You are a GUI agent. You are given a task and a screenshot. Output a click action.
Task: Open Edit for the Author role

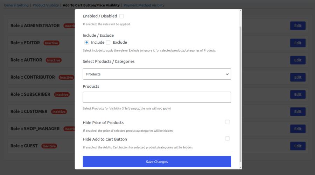297,60
